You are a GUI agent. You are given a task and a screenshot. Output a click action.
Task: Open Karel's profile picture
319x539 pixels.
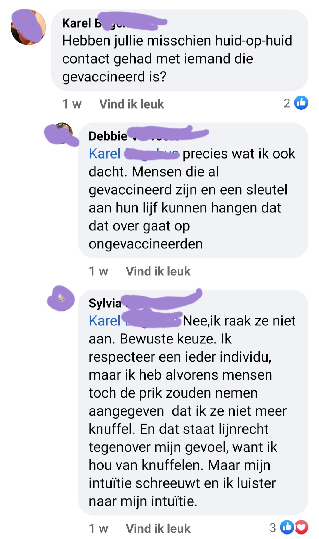click(x=28, y=27)
